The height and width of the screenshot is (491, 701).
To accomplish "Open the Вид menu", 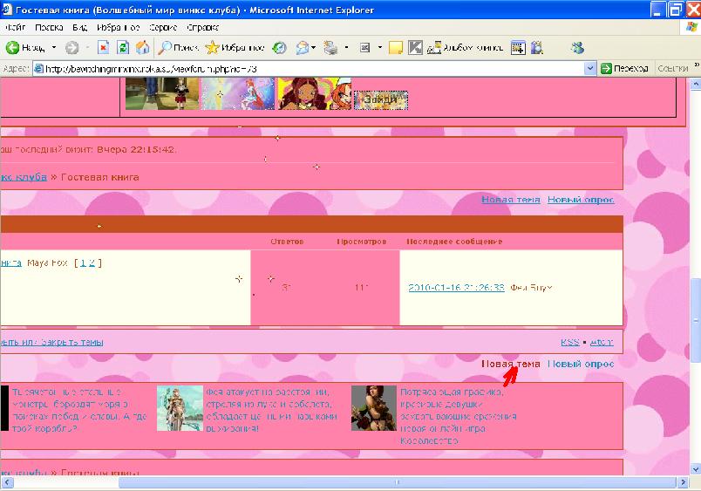I will [79, 27].
